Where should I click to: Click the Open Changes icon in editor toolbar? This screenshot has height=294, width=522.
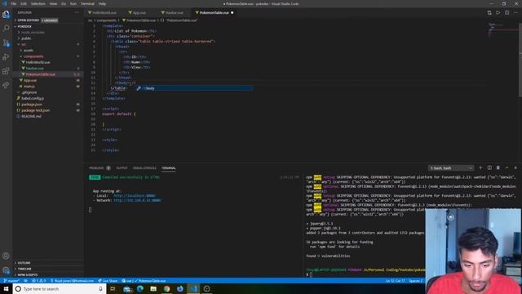(x=489, y=13)
